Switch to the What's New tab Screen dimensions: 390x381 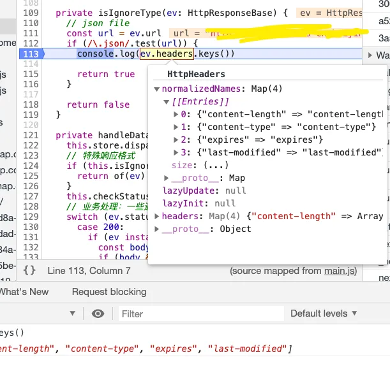click(x=24, y=292)
